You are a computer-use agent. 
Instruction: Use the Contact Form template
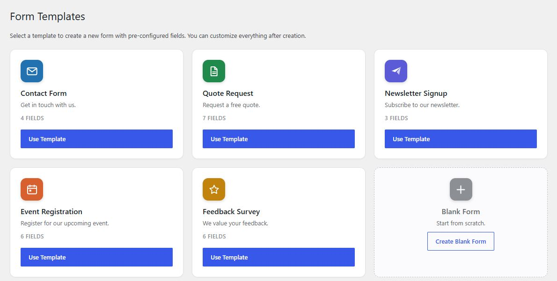pyautogui.click(x=96, y=139)
